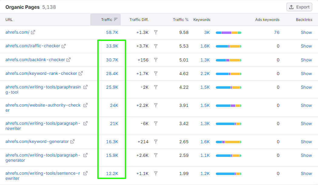Open external link icon for keyword-generator URL
318x185 pixels.
[72, 141]
